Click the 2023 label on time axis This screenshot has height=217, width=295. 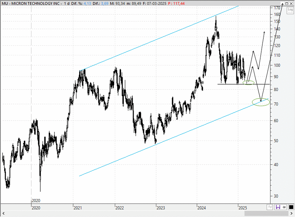click(x=161, y=208)
